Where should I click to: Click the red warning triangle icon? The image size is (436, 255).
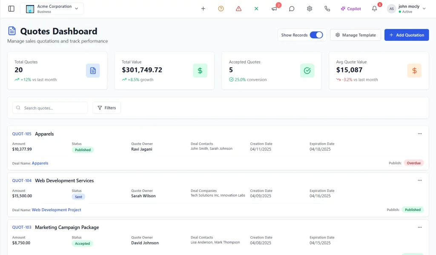(x=238, y=9)
